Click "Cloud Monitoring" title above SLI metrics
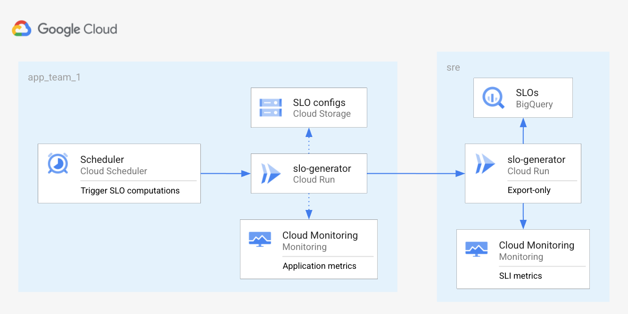This screenshot has width=628, height=314. click(537, 245)
